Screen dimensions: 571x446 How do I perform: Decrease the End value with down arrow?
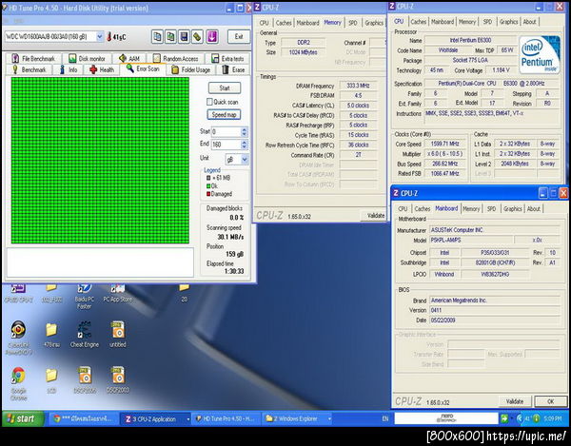tap(244, 147)
